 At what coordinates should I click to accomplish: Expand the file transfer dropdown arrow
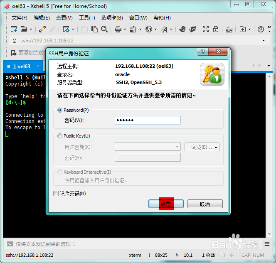[140, 29]
